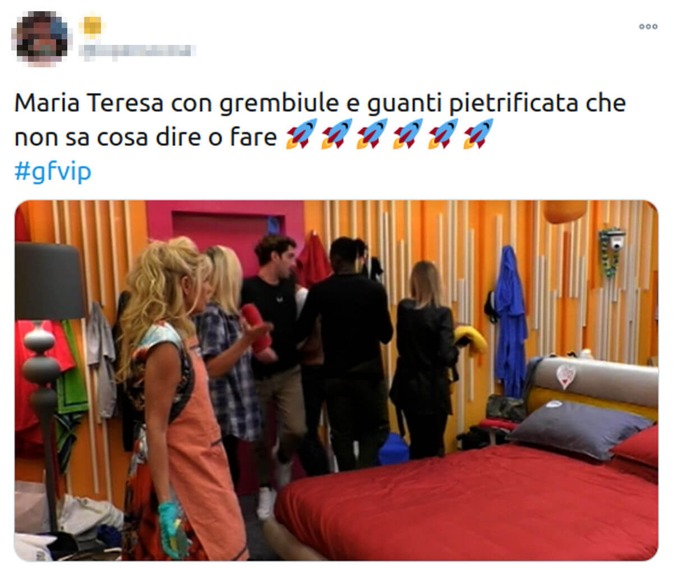Click the last rocket emoji in the tweet
The image size is (673, 569).
click(x=478, y=134)
